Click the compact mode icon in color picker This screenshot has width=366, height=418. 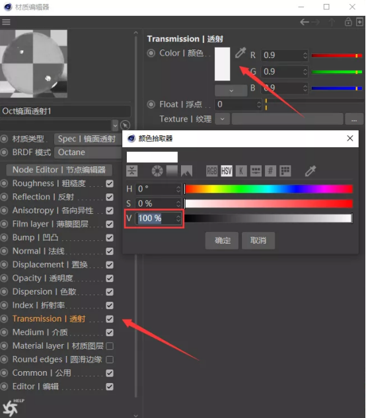coord(131,171)
